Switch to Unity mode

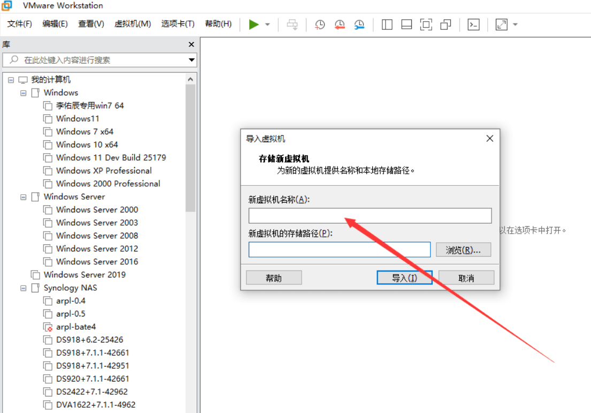(x=446, y=24)
